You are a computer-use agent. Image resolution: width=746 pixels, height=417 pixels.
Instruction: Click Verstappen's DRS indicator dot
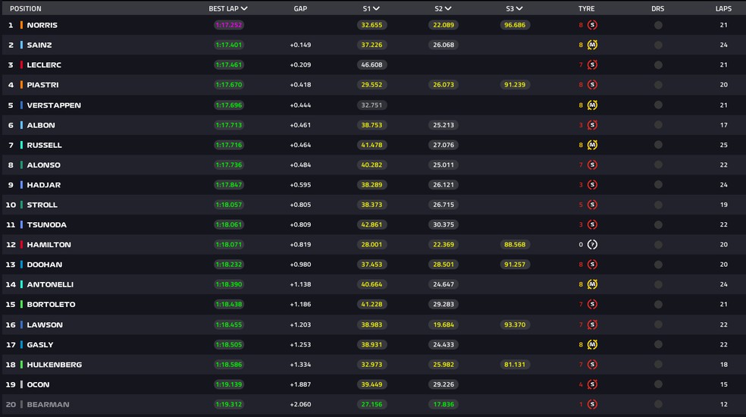click(658, 105)
